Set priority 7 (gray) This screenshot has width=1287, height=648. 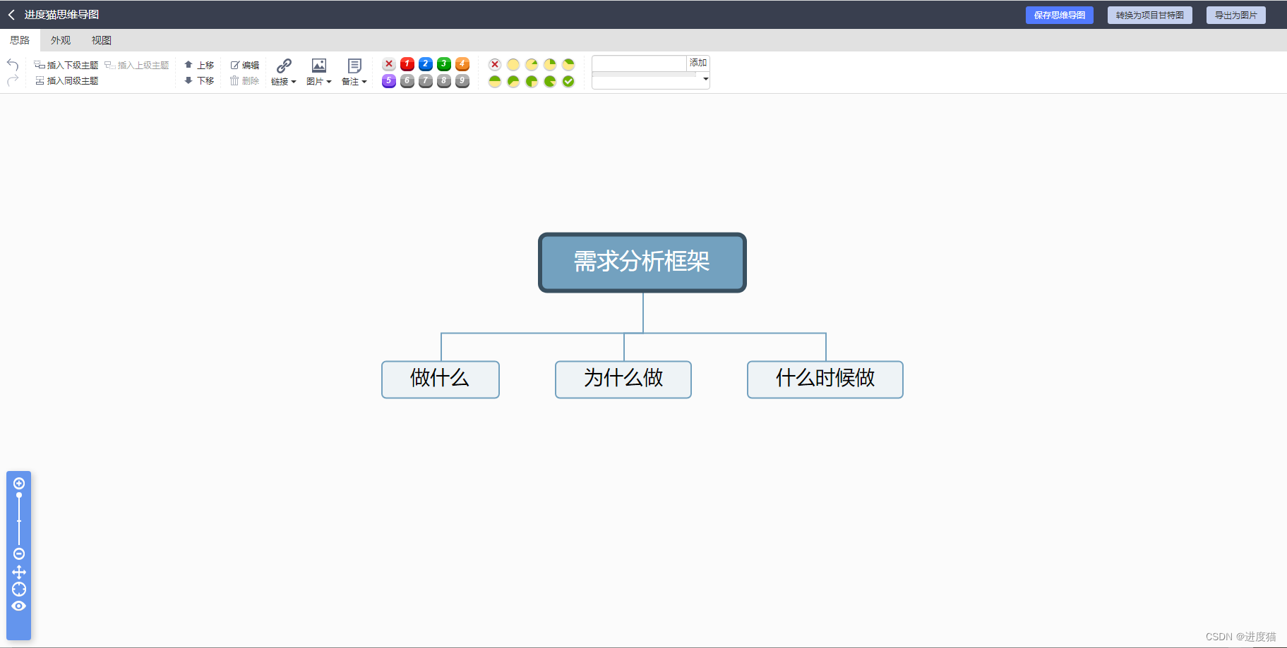pos(426,81)
